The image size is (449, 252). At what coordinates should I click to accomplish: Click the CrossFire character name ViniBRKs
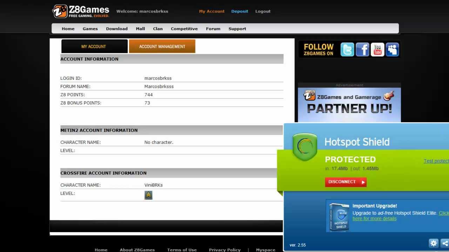tap(153, 185)
